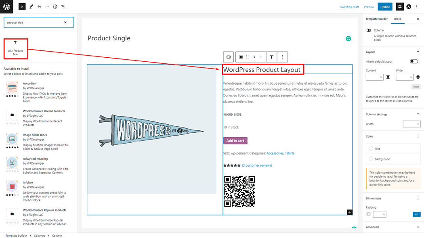The width and height of the screenshot is (424, 238).
Task: Install the Infobox block
Action: 38,191
